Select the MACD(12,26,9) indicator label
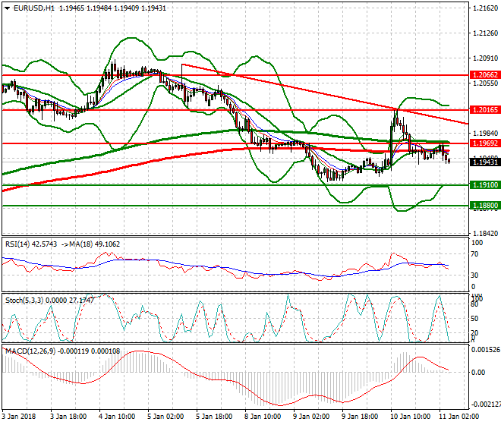Screen dimensions: 501x425 [29, 352]
